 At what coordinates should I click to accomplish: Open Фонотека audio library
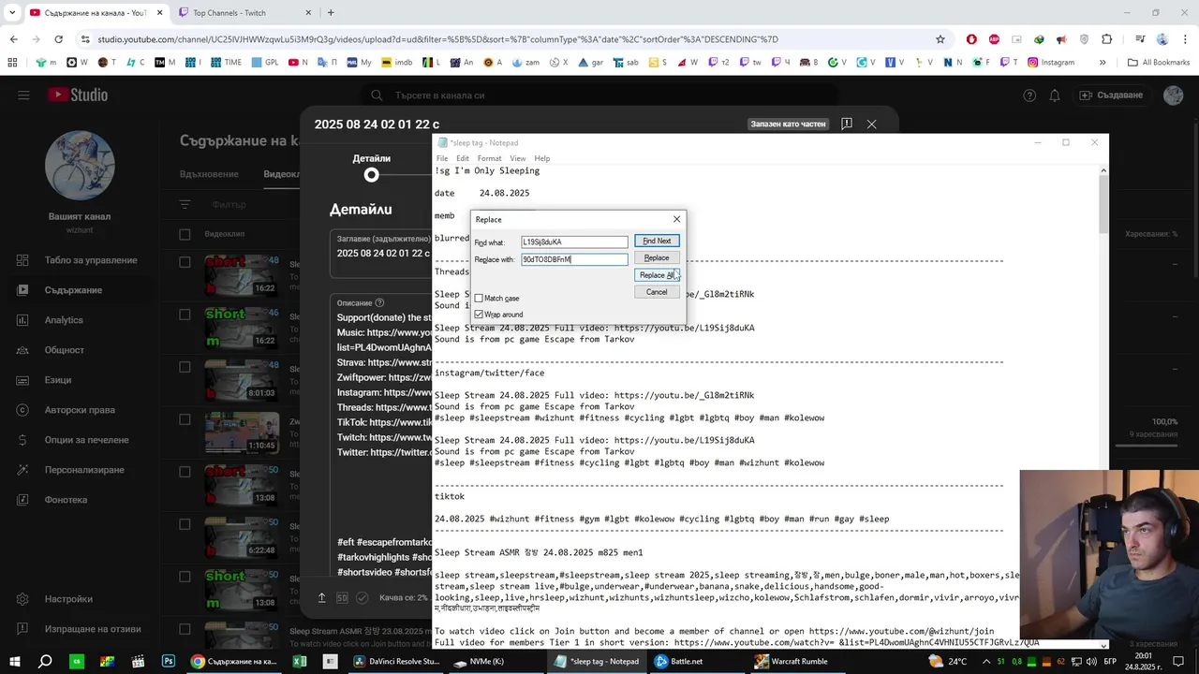tap(78, 500)
